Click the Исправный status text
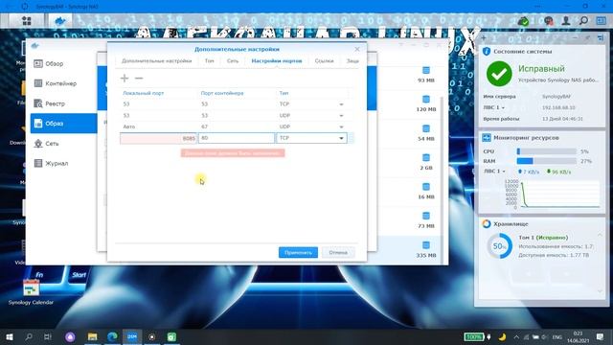The image size is (613, 345). (541, 68)
